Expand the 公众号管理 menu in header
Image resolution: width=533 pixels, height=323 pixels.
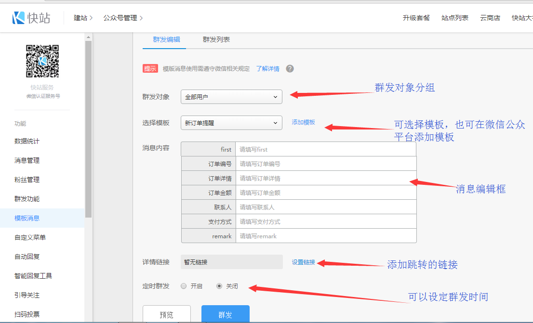tap(123, 18)
